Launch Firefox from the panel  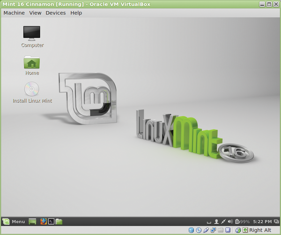pyautogui.click(x=44, y=221)
